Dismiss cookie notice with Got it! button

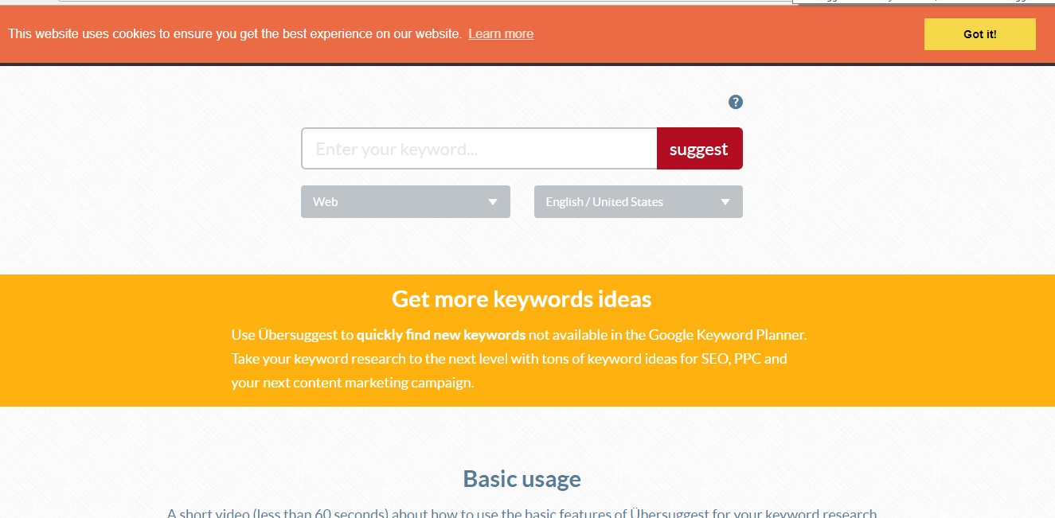pos(979,34)
